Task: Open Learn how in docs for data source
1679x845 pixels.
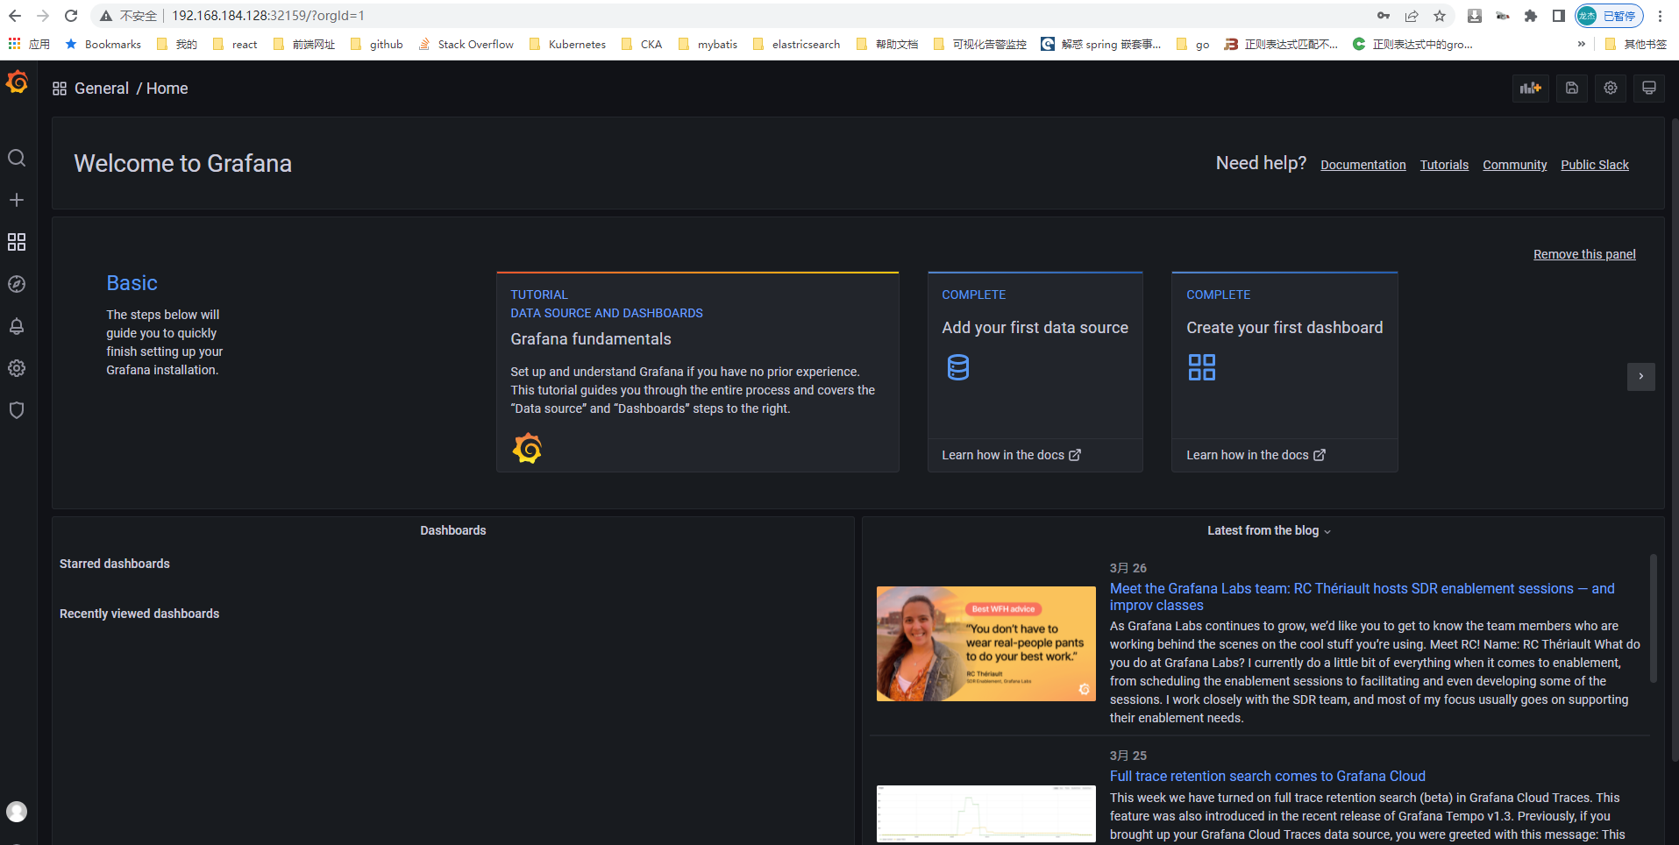Action: tap(1011, 455)
